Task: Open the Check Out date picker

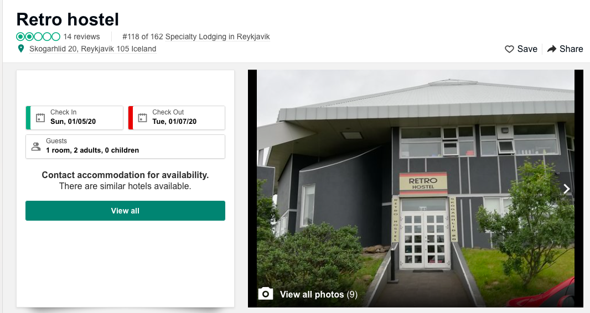Action: 177,118
